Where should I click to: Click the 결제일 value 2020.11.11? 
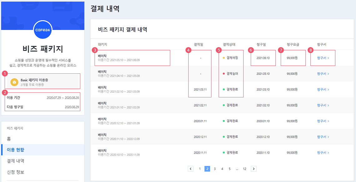200,152
